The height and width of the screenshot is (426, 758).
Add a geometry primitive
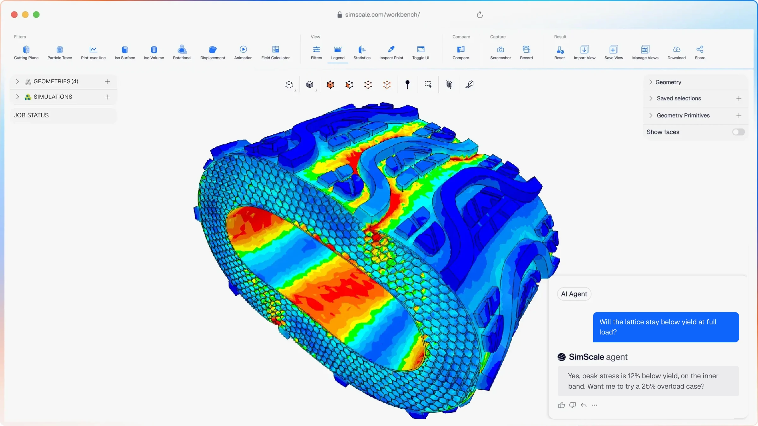(739, 116)
